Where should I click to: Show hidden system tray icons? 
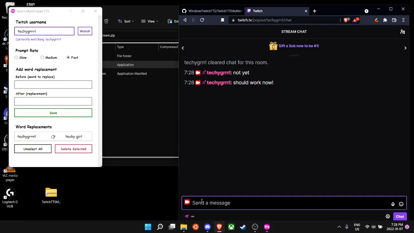pyautogui.click(x=339, y=227)
